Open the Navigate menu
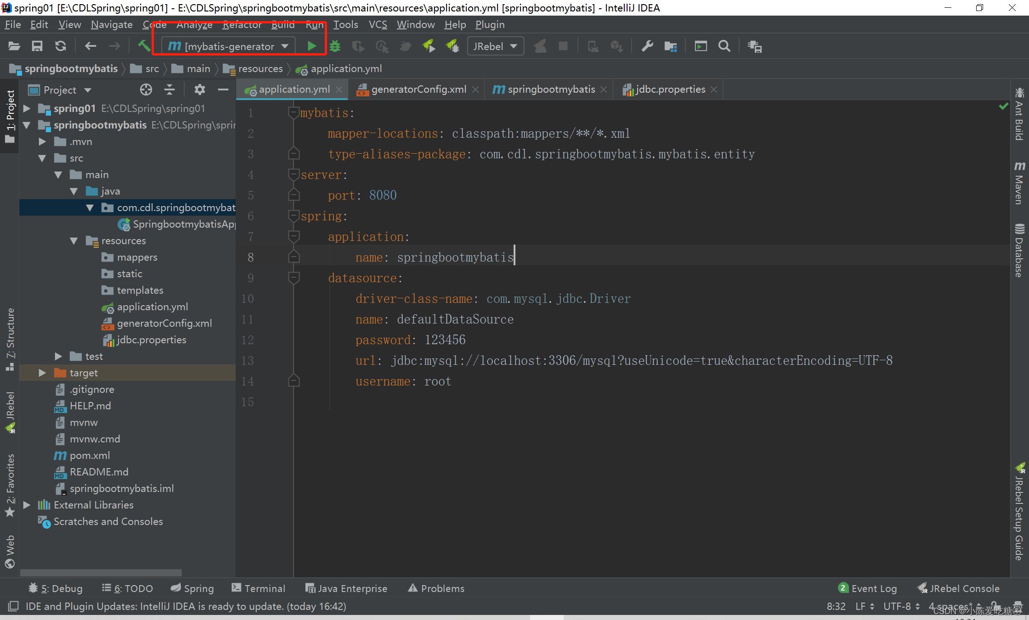This screenshot has width=1029, height=620. tap(112, 24)
